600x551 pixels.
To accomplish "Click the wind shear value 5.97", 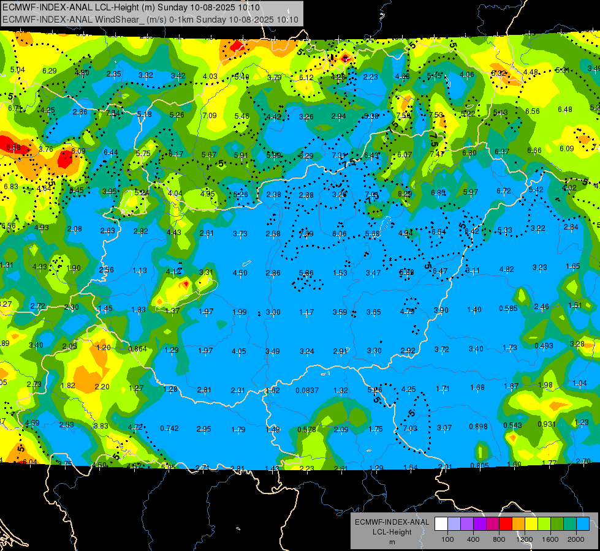I will (471, 192).
